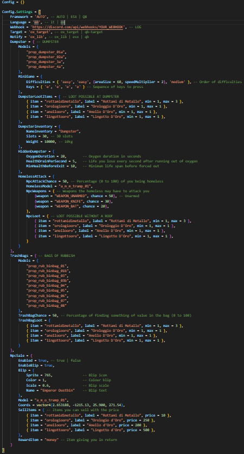The image size is (244, 454).
Task: Click NameInventory = "Dumpster" line
Action: pos(54,132)
